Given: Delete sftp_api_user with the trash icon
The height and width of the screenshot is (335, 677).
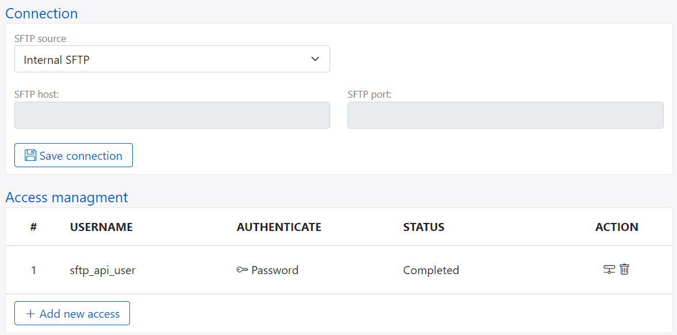Looking at the screenshot, I should coord(625,269).
